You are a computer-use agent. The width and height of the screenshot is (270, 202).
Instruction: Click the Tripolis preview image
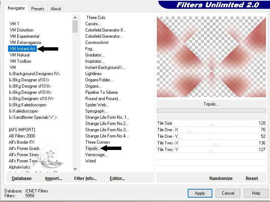pyautogui.click(x=211, y=57)
